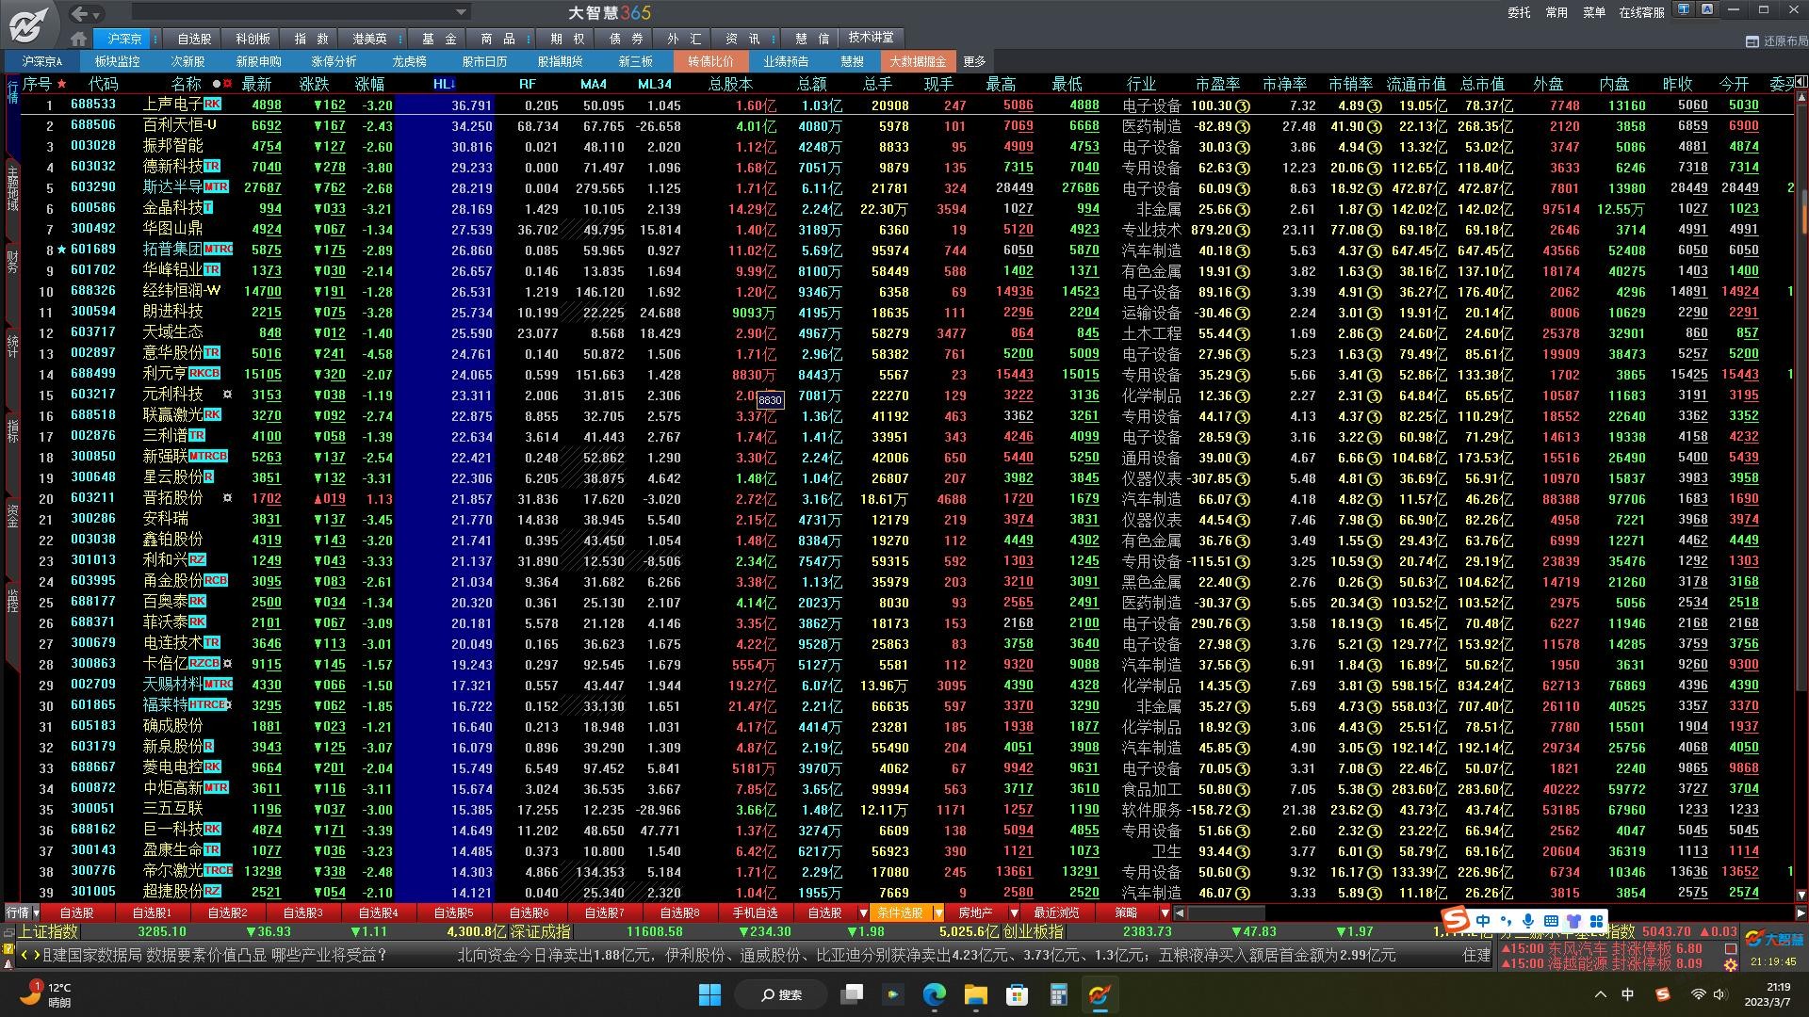Sort by the 涨幅 column header
Screen dimensions: 1809x1017
369,84
